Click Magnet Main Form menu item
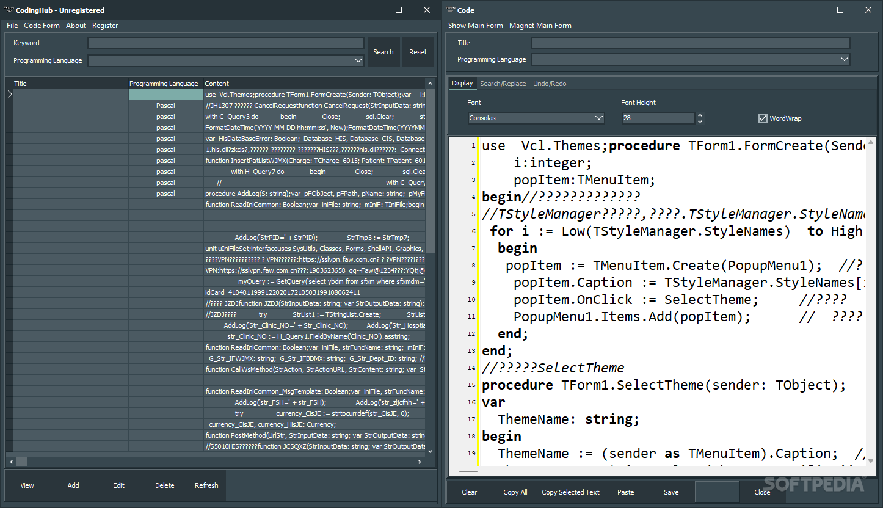The image size is (883, 508). click(540, 26)
